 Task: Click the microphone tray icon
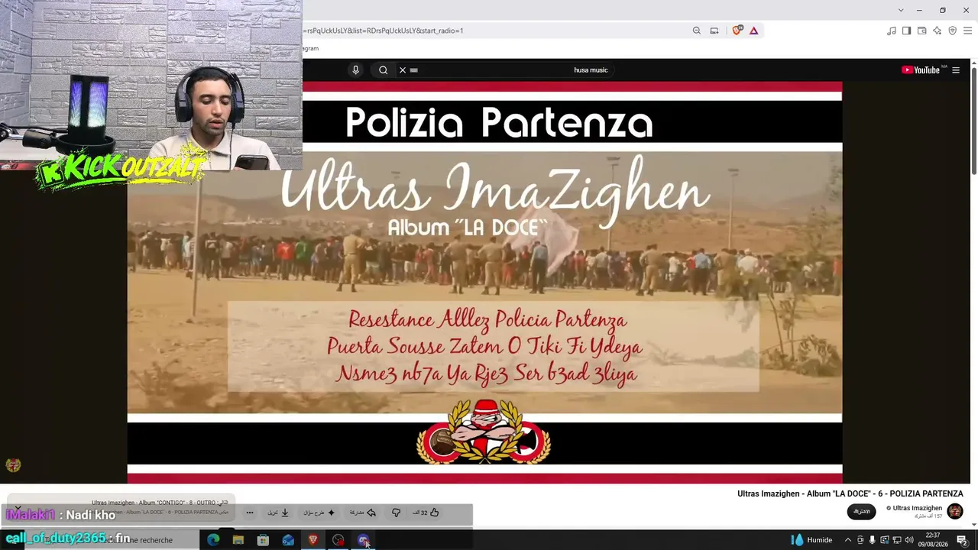873,540
